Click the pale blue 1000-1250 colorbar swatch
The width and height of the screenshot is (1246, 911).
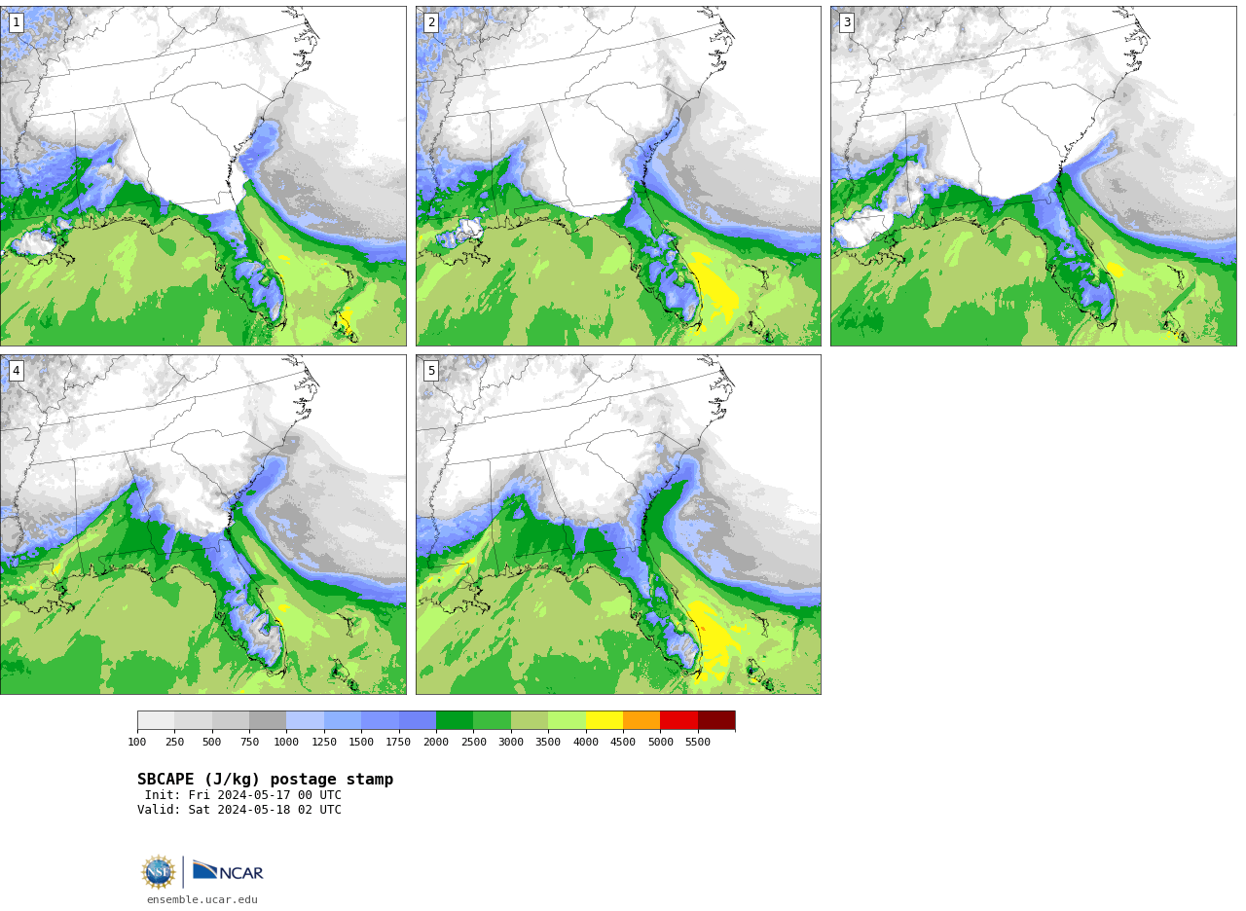tap(306, 720)
